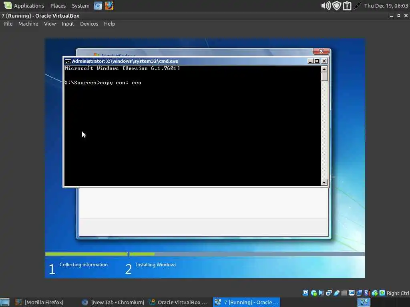Click the hard disk activity status icon

pyautogui.click(x=305, y=293)
